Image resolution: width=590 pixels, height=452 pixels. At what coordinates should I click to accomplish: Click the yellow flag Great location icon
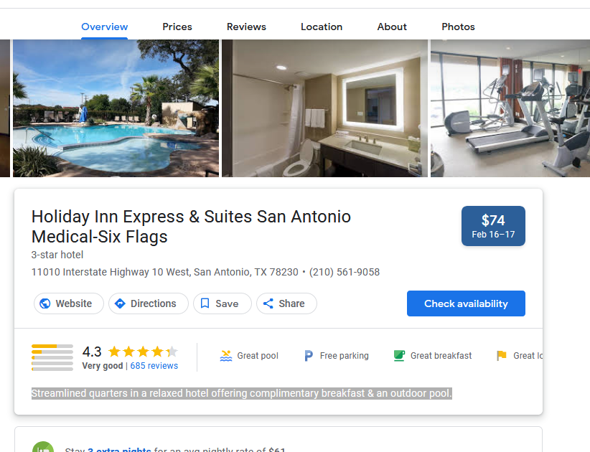coord(502,356)
